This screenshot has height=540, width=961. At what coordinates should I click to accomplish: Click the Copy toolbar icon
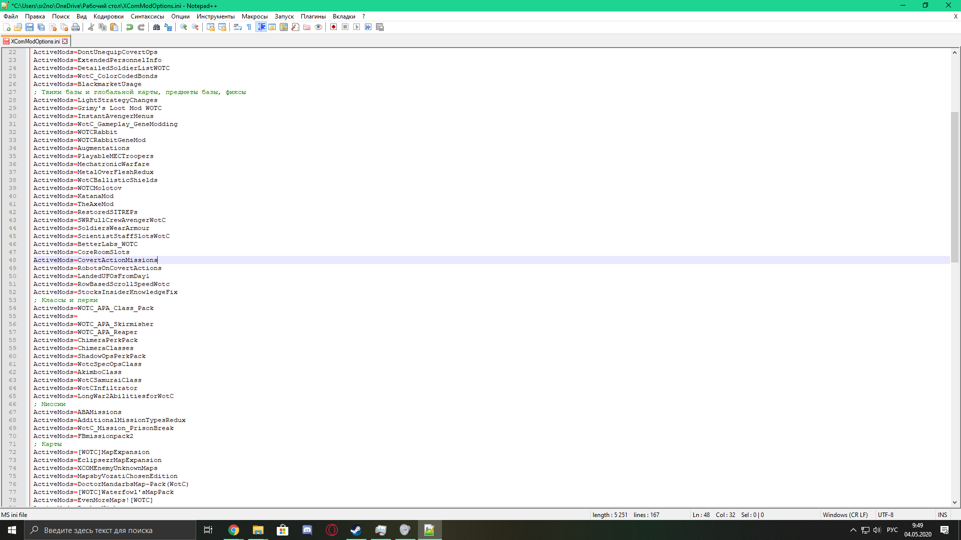click(103, 27)
